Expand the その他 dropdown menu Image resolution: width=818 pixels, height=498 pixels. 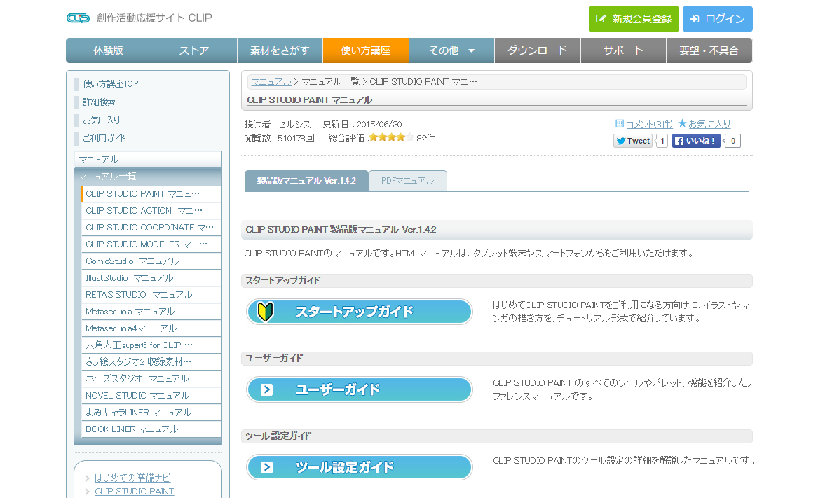[452, 50]
